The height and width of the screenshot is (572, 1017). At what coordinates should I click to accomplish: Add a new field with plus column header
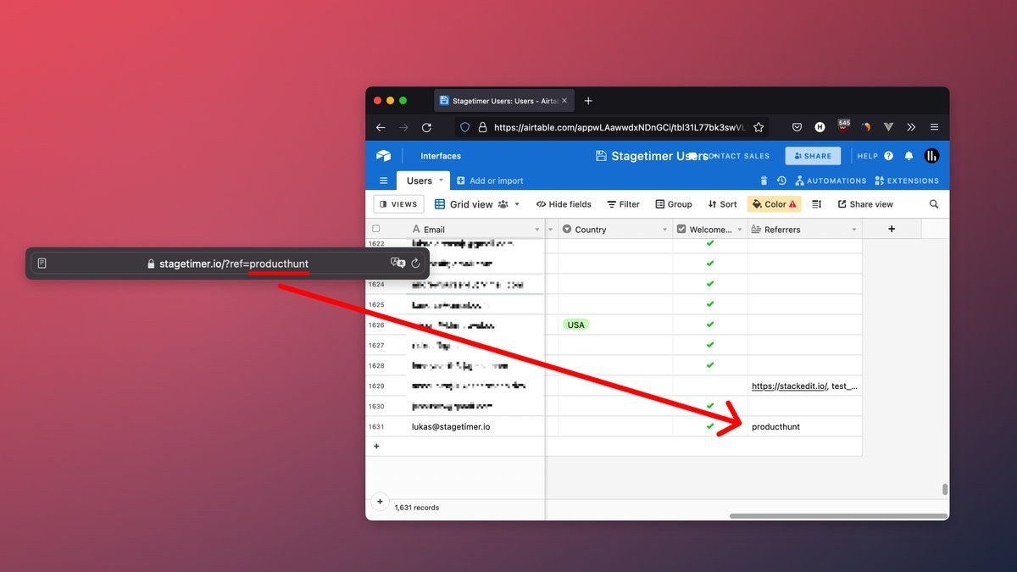(891, 229)
